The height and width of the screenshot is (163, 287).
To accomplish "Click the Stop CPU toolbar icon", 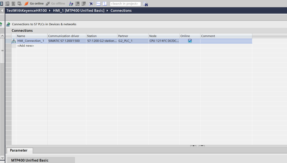I will click(84, 4).
